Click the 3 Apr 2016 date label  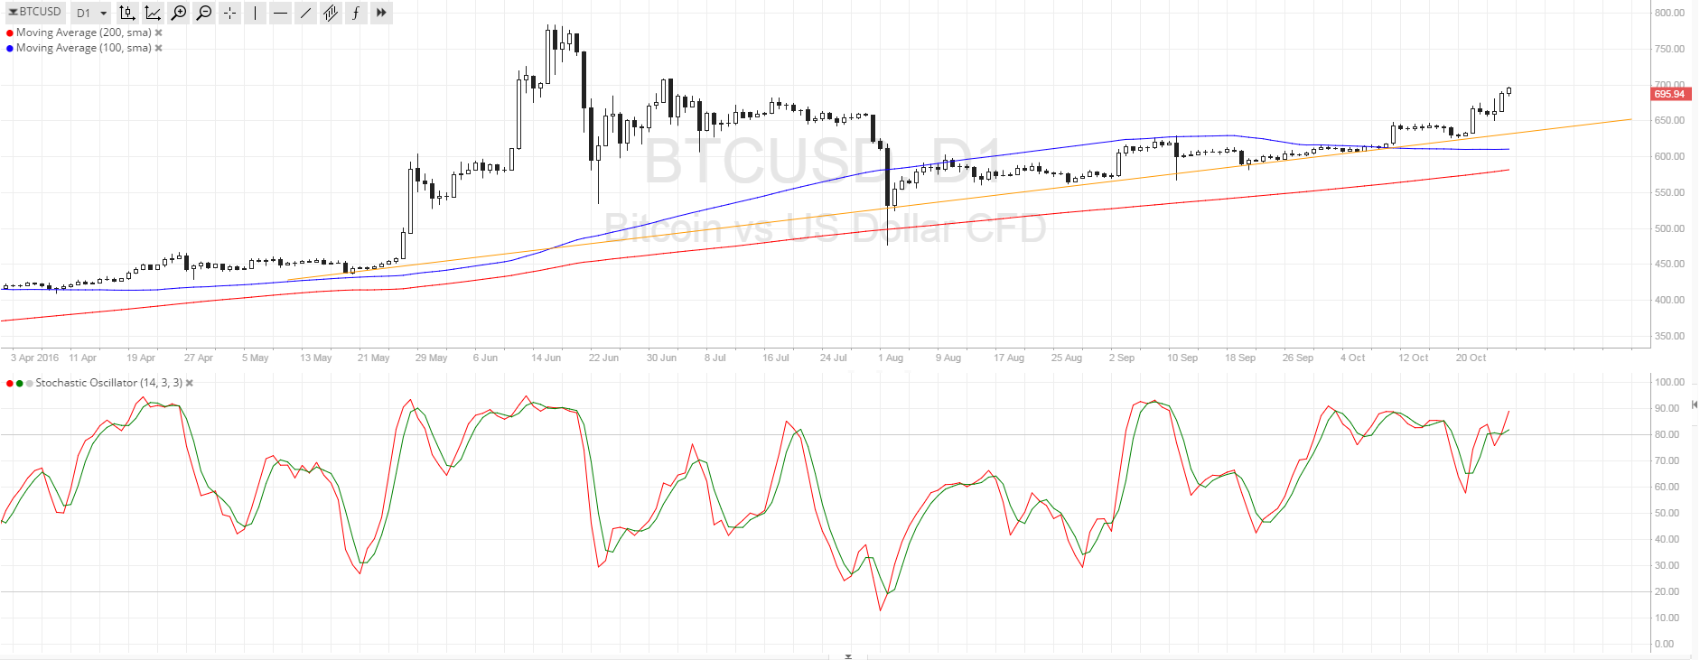click(34, 358)
